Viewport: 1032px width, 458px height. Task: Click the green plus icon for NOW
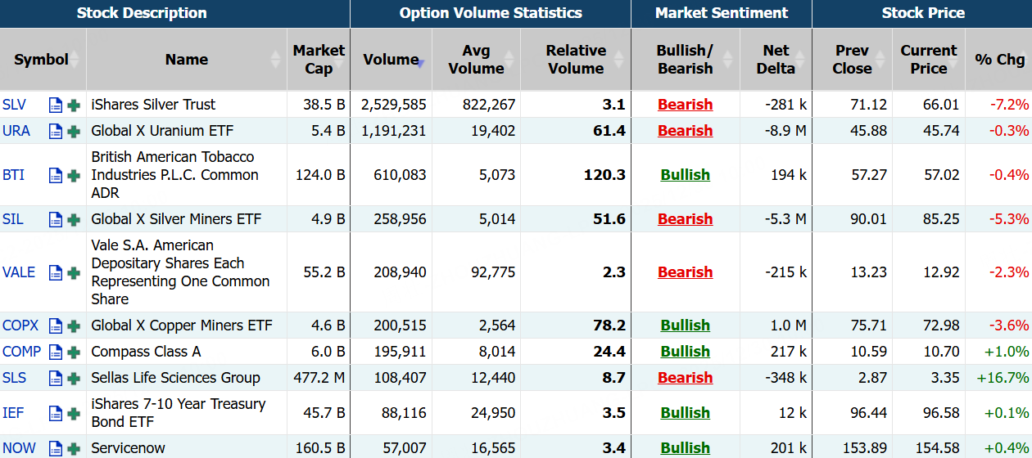pyautogui.click(x=74, y=448)
